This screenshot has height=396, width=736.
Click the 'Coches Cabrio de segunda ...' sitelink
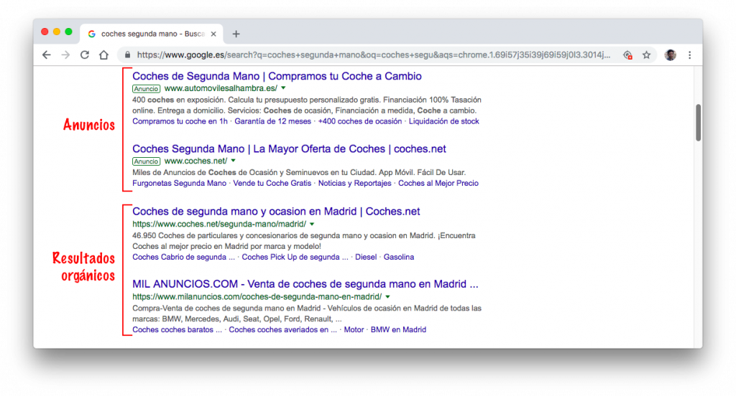[183, 257]
